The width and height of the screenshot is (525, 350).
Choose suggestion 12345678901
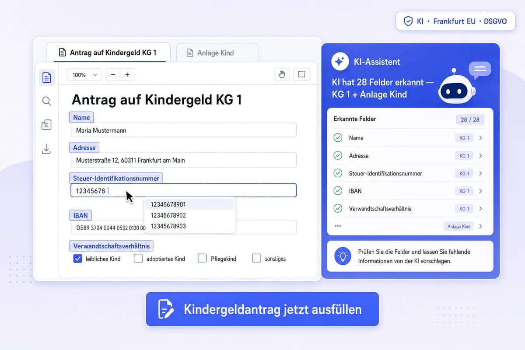tap(190, 204)
